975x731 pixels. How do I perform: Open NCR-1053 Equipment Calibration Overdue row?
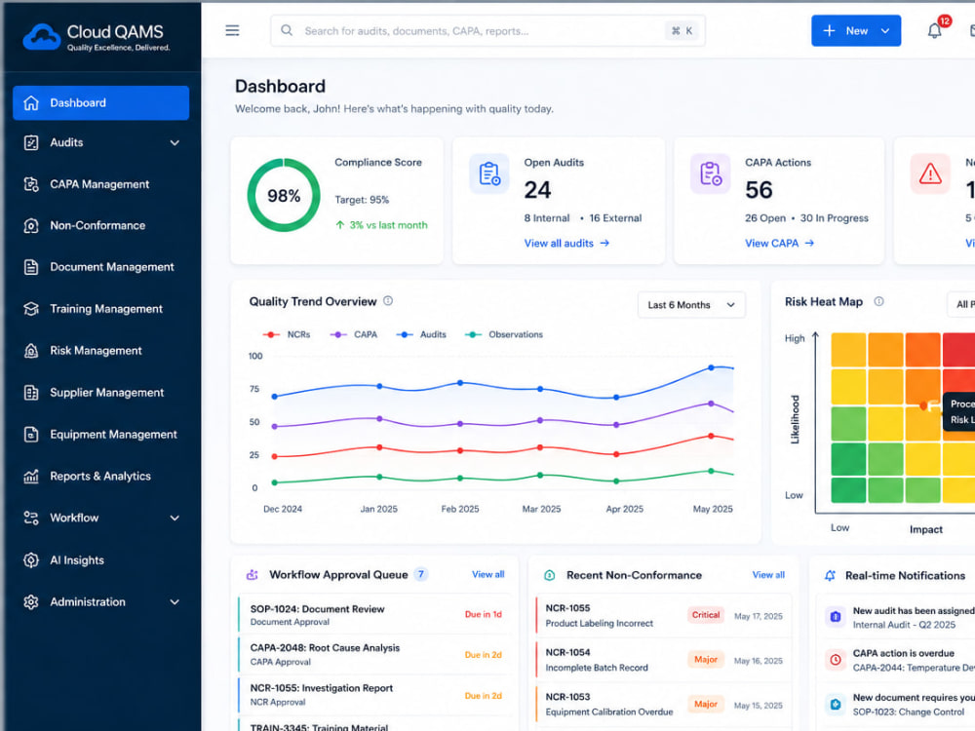(663, 705)
